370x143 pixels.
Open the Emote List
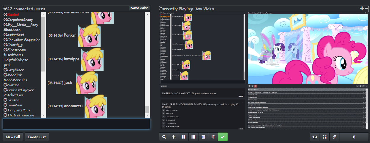[x=36, y=137]
